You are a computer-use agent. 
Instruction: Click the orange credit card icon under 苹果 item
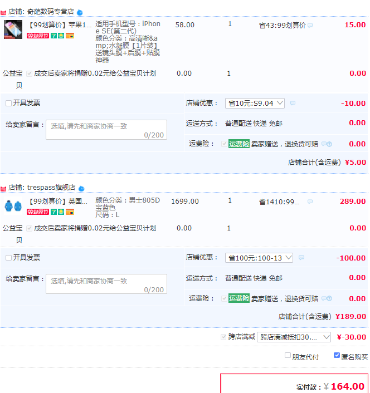pos(70,36)
